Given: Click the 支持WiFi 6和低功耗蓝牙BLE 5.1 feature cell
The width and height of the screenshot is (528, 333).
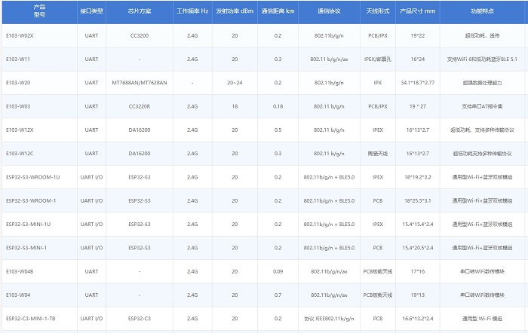Looking at the screenshot, I should (482, 60).
